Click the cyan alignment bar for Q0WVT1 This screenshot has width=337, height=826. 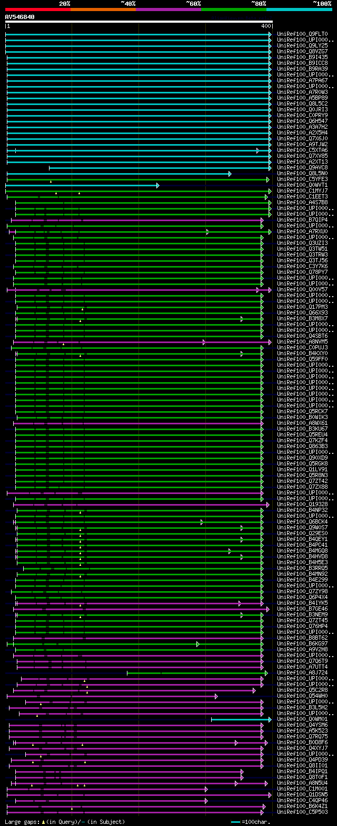coord(82,185)
